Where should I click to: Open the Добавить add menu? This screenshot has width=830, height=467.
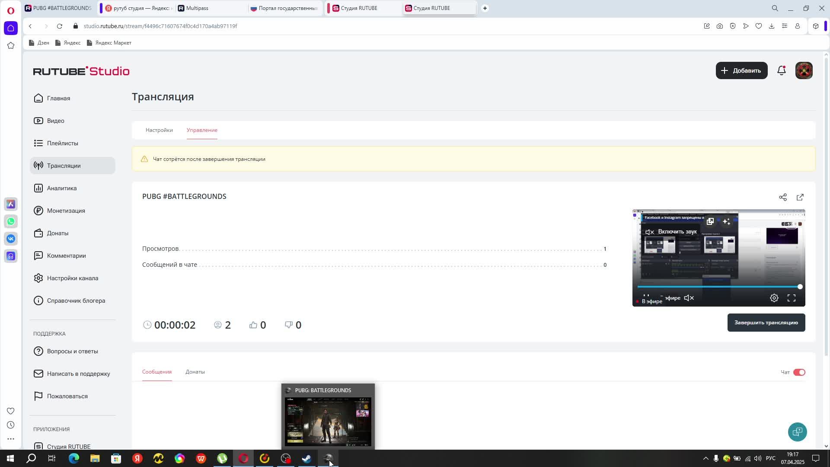(x=741, y=70)
